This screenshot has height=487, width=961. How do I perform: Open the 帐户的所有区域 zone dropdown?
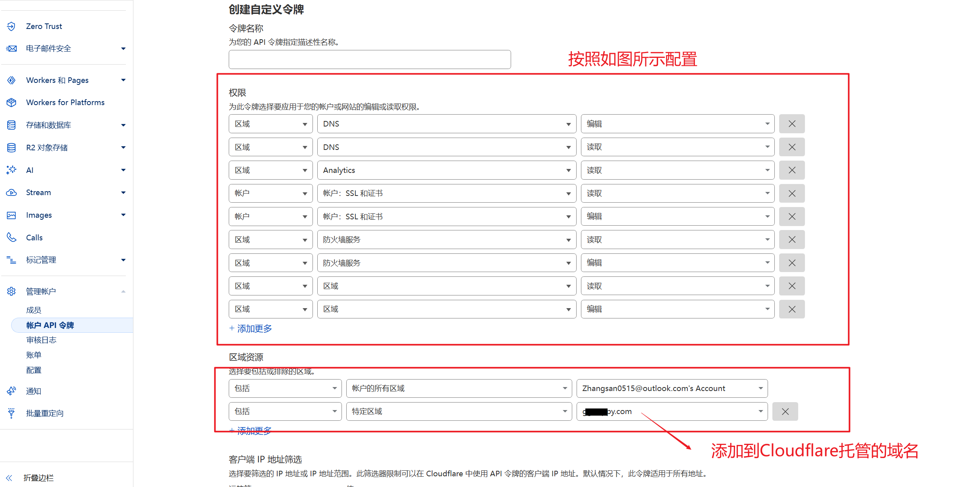pos(459,388)
